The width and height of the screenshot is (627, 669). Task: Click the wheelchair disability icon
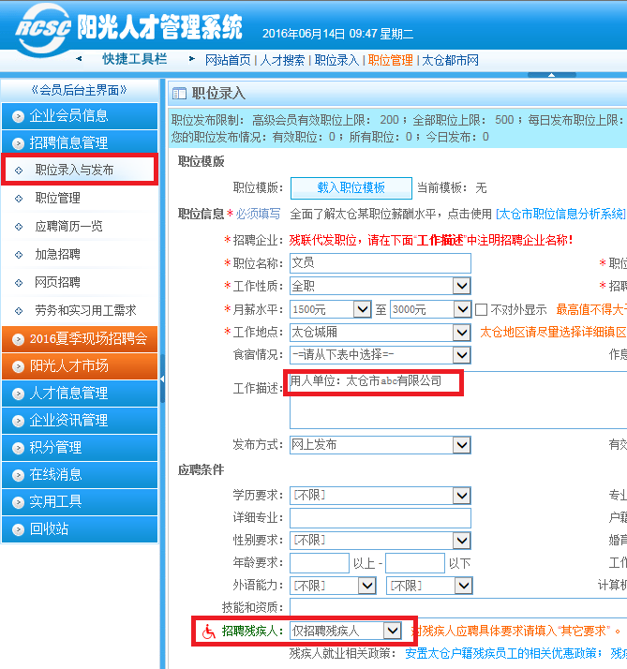coord(207,632)
